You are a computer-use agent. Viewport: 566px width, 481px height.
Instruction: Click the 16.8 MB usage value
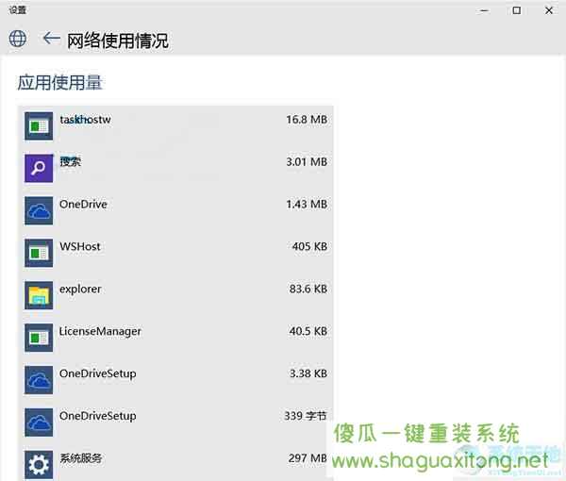pyautogui.click(x=307, y=120)
